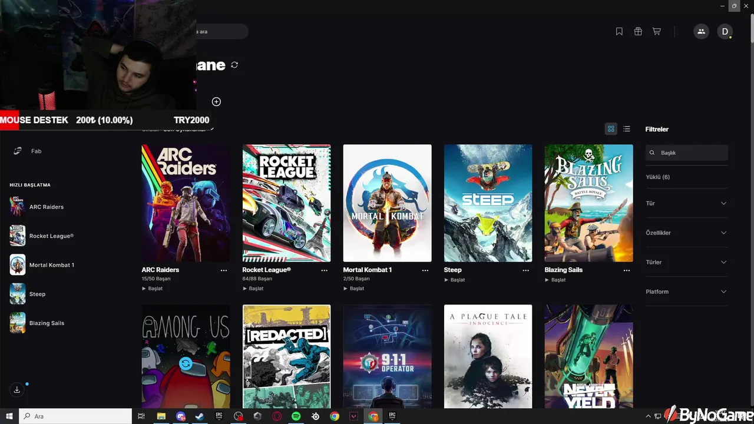Open the Windows Start menu
Screen dimensions: 754x424
[9, 416]
